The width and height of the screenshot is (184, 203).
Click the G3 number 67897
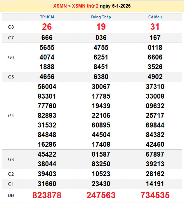pyautogui.click(x=155, y=154)
